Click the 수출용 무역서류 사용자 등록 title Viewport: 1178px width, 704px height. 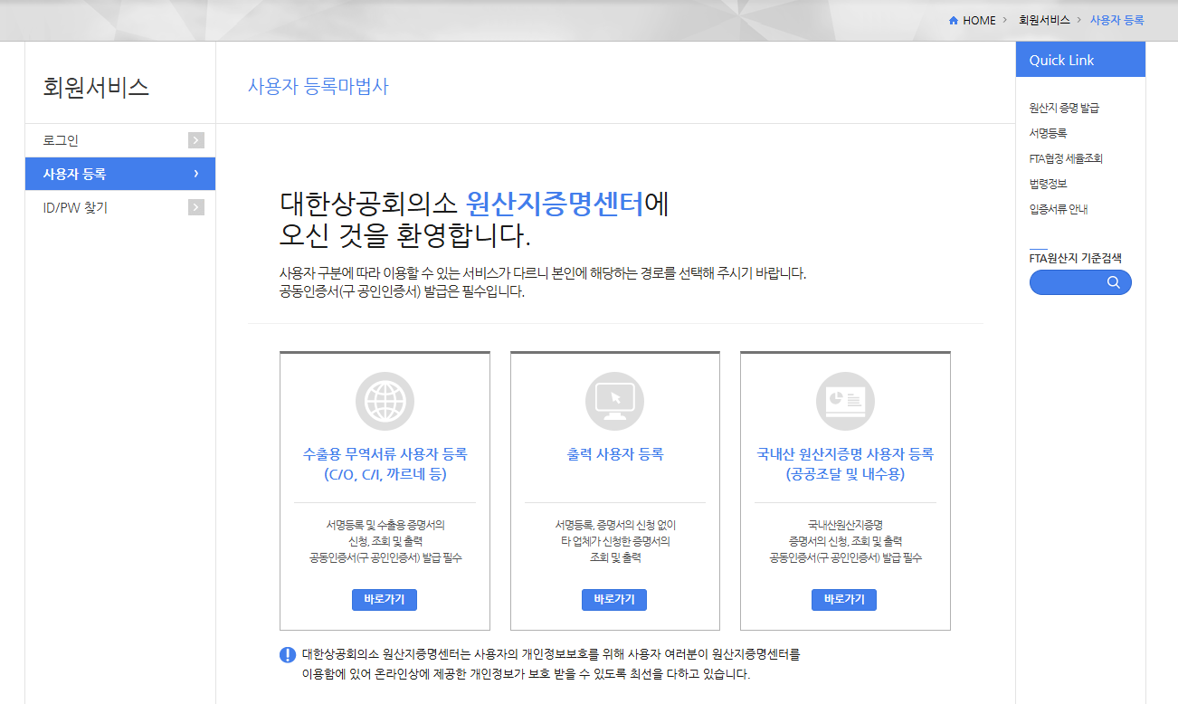click(x=385, y=464)
